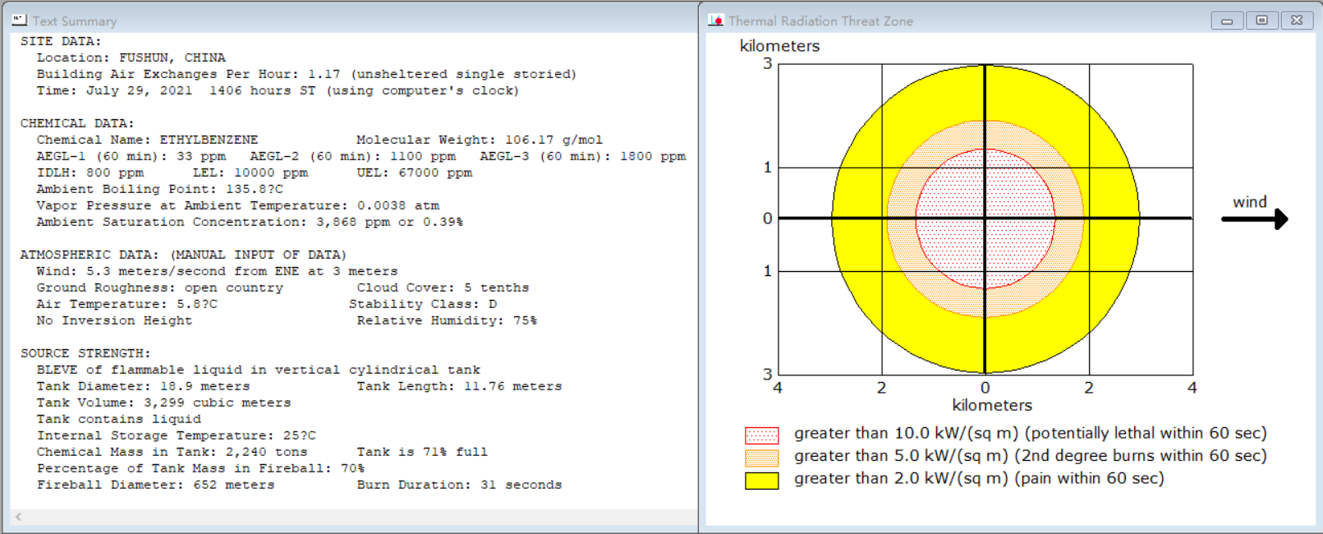Click the 'SOURCE STRENGTH:' heading
Viewport: 1323px width, 534px height.
click(x=85, y=353)
